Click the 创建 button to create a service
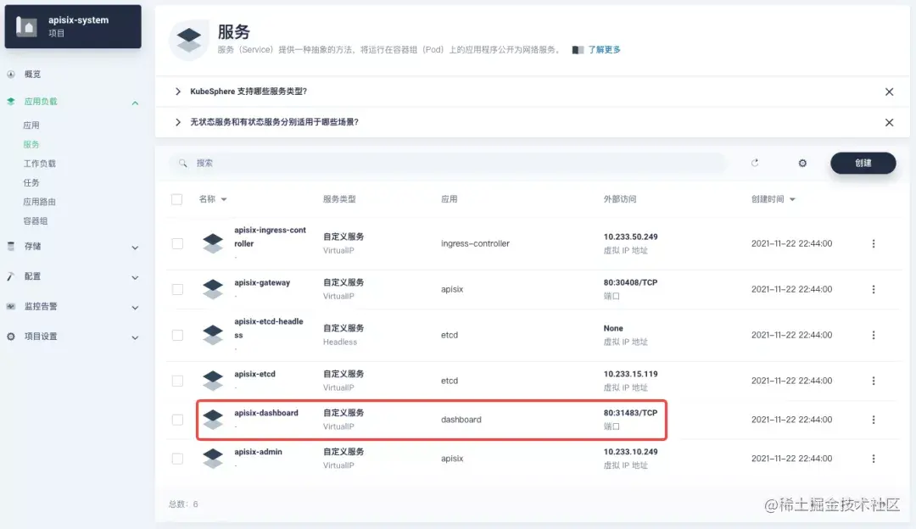This screenshot has width=916, height=529. click(863, 162)
